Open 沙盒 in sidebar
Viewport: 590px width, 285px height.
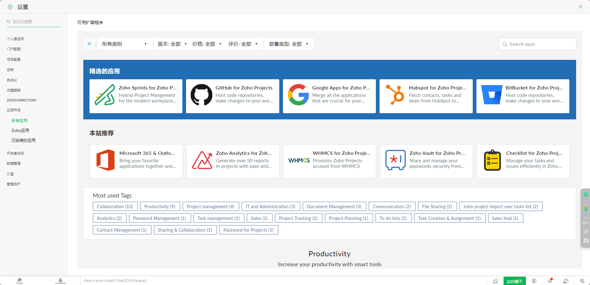10,174
